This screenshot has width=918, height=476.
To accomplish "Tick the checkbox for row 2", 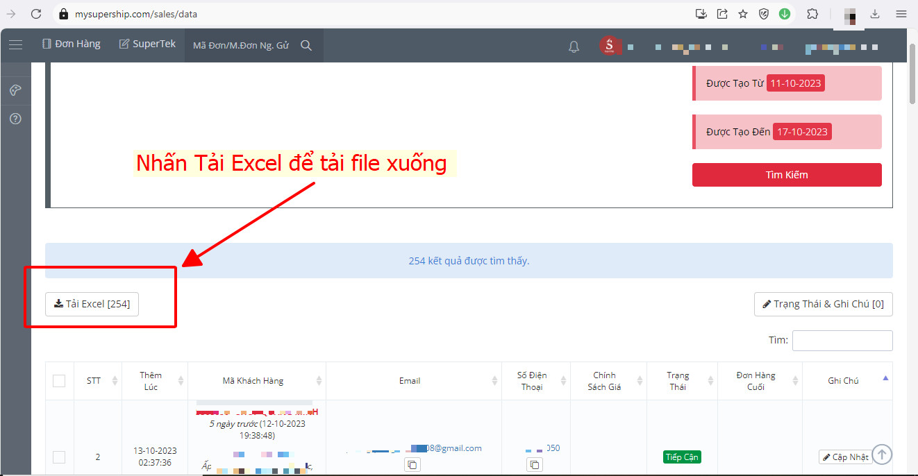I will tap(59, 457).
